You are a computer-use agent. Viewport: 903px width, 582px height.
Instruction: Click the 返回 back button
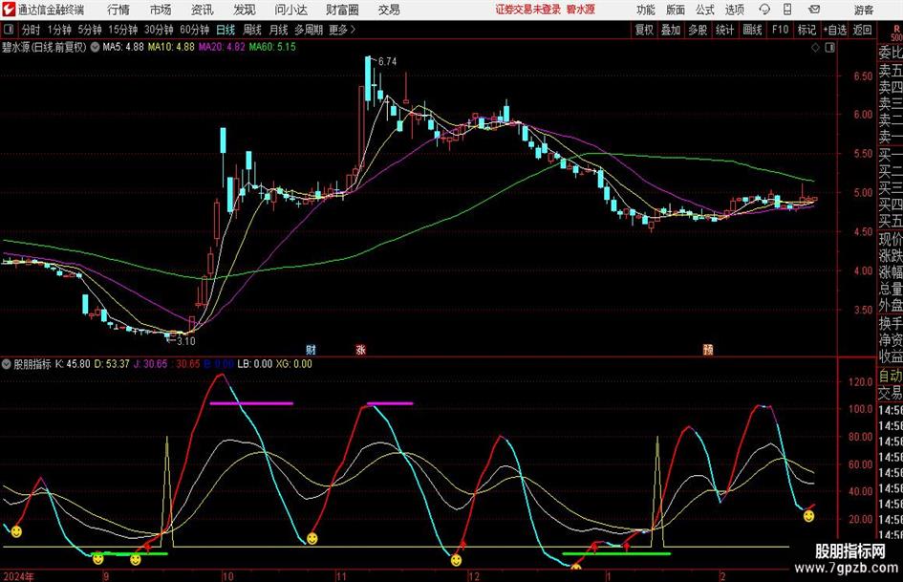[862, 30]
